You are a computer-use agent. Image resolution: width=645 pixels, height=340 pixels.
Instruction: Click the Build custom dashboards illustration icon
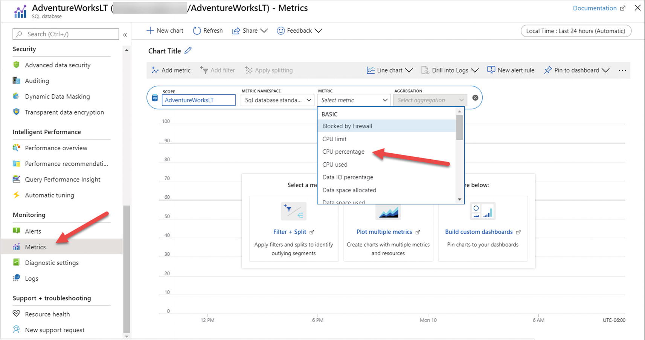pos(483,211)
